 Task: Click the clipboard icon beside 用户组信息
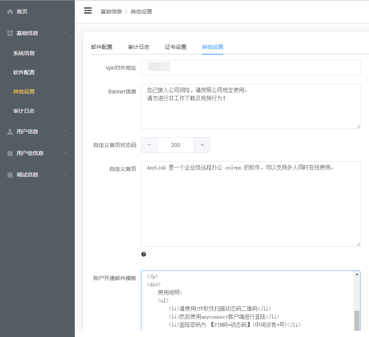pyautogui.click(x=10, y=153)
